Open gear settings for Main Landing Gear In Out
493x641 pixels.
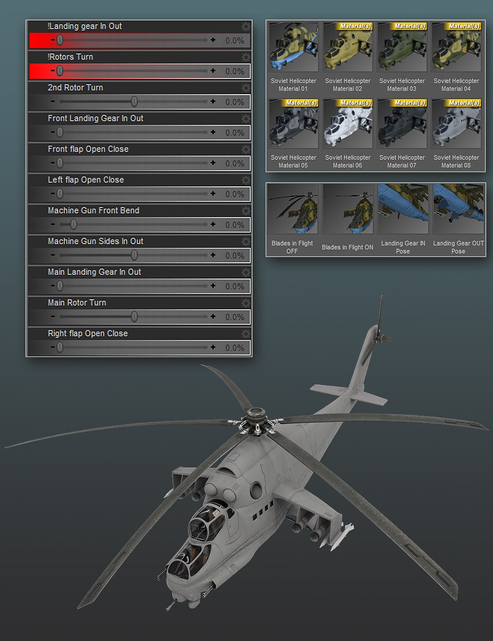pyautogui.click(x=245, y=272)
